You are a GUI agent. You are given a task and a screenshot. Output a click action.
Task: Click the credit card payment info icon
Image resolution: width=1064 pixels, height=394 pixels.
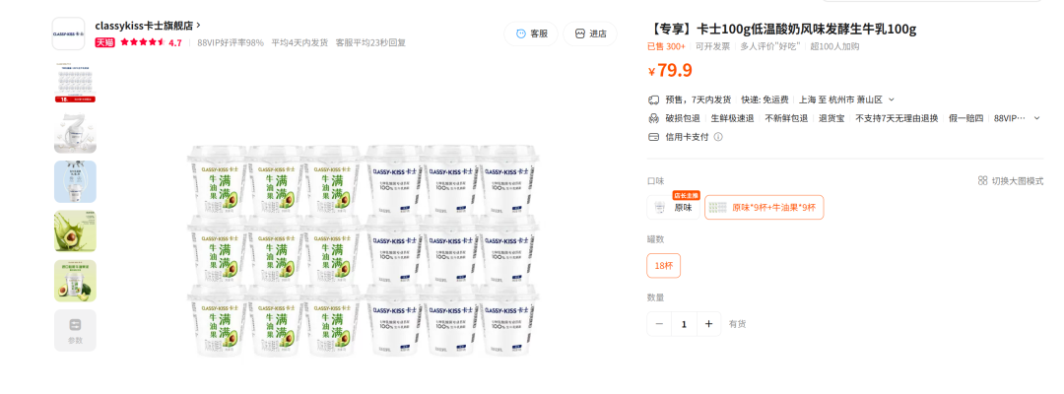(718, 136)
